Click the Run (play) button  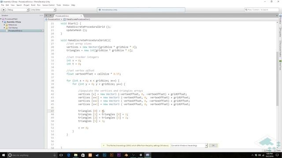(x=4, y=10)
